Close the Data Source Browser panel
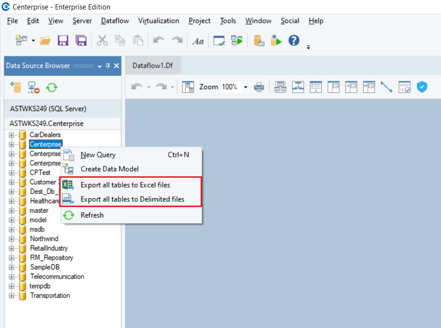The height and width of the screenshot is (328, 441). [116, 66]
